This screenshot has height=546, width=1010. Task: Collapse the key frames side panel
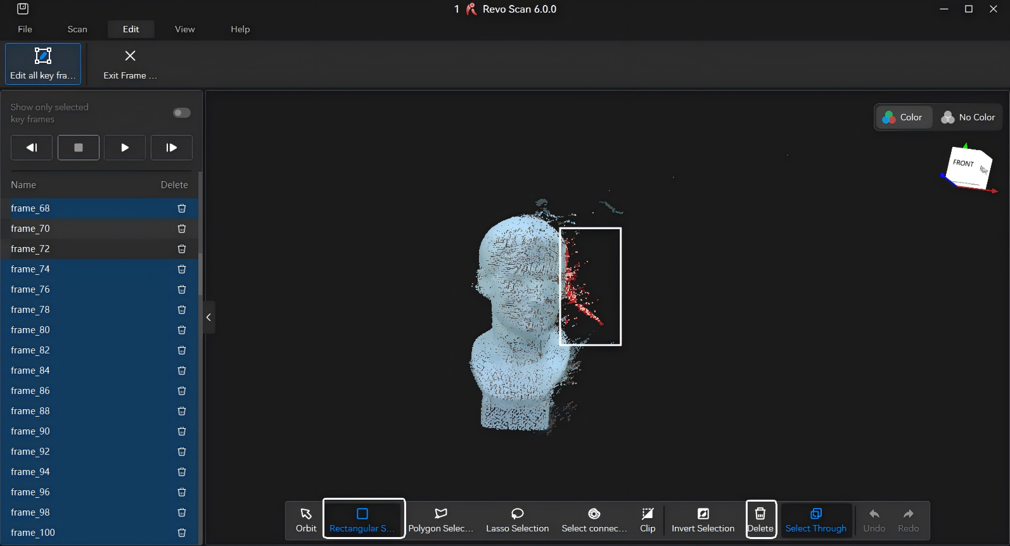click(208, 317)
